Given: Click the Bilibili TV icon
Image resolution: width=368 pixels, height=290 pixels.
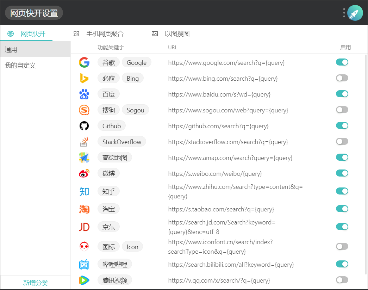Looking at the screenshot, I should (x=84, y=264).
